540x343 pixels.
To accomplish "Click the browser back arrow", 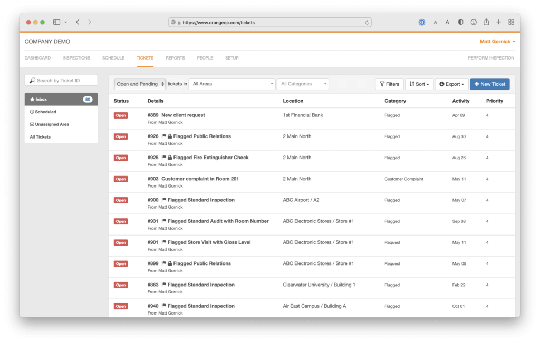I will click(78, 22).
